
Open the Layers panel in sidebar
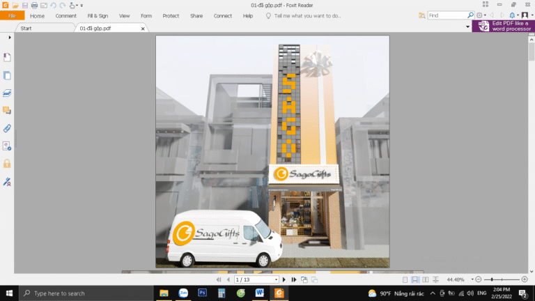point(7,93)
